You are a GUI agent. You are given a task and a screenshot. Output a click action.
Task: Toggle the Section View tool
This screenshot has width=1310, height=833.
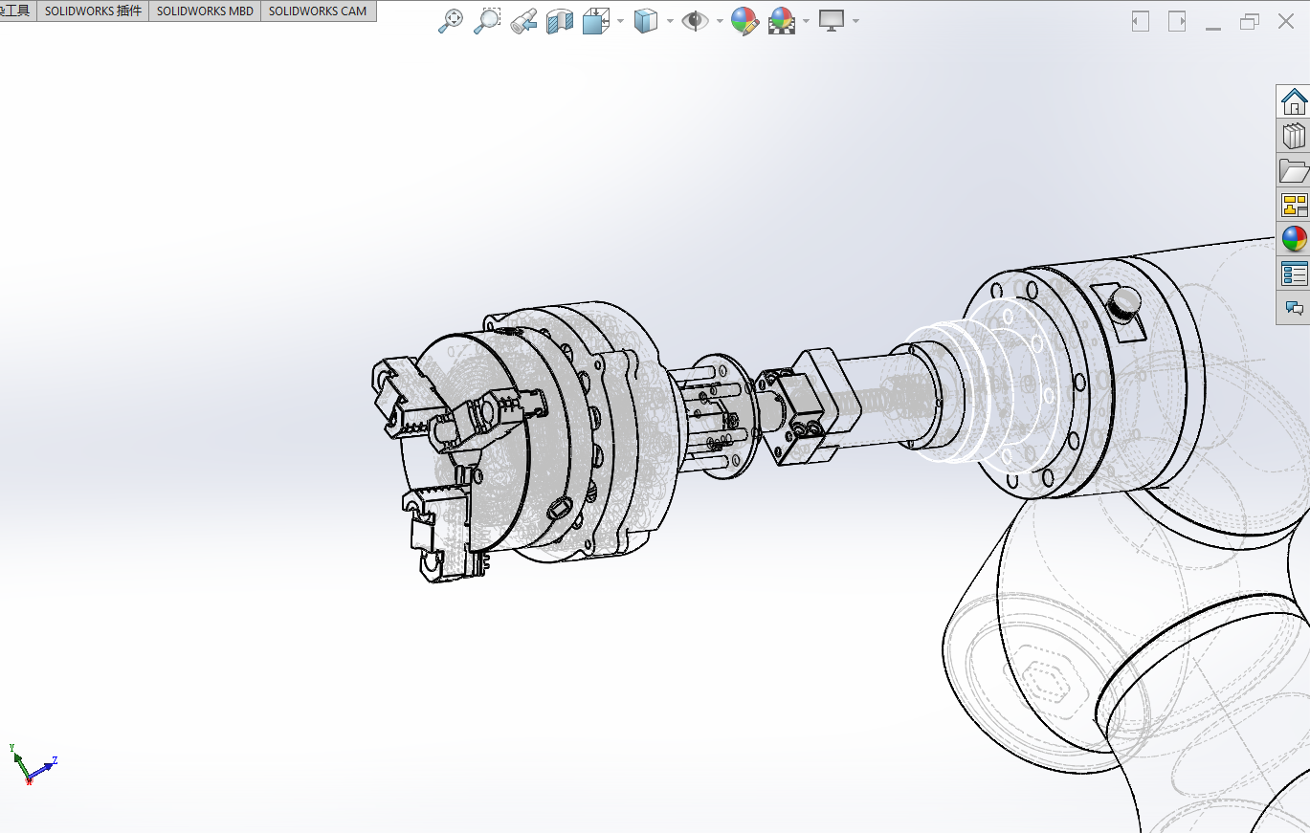point(559,21)
